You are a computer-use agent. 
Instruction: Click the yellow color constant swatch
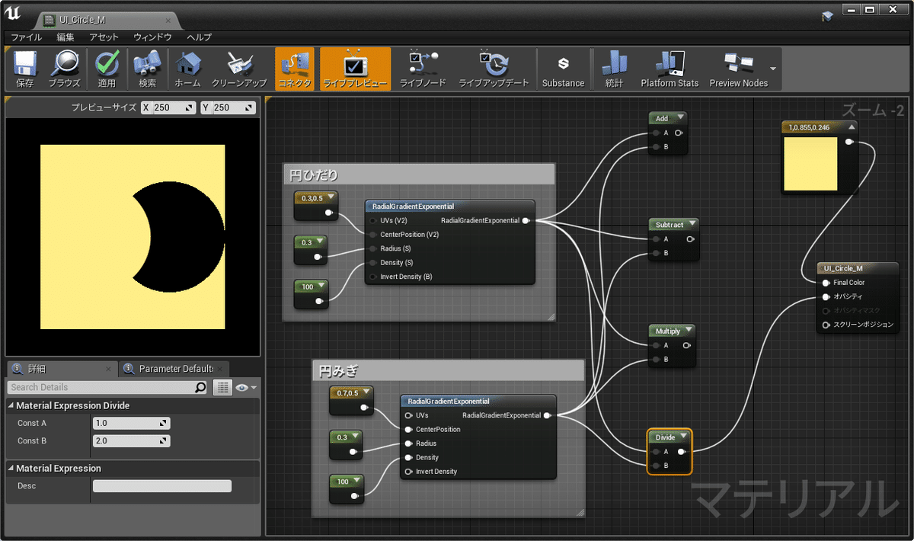pos(810,164)
